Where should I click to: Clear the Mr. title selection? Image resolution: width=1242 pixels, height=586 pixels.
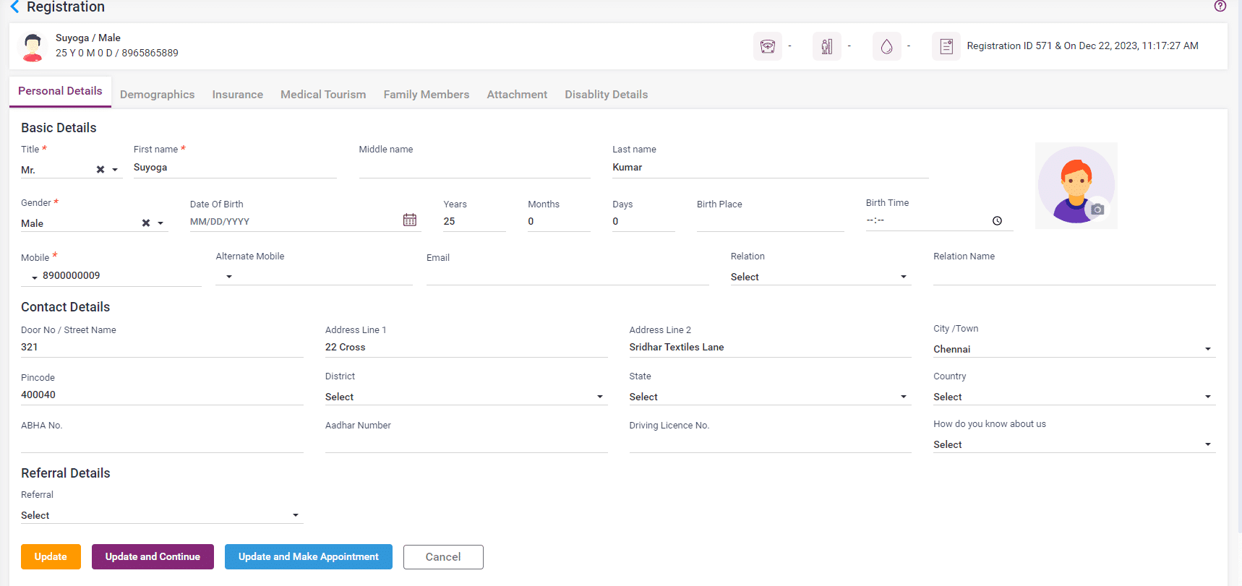[100, 170]
